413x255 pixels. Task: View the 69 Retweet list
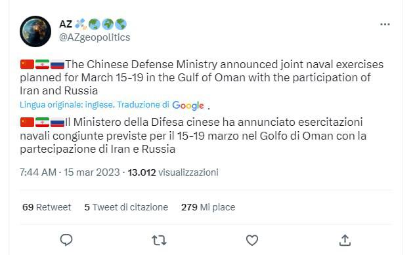coord(47,207)
